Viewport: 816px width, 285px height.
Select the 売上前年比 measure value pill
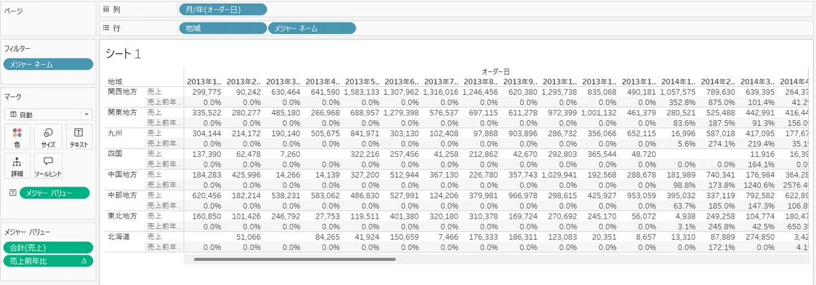pyautogui.click(x=48, y=261)
